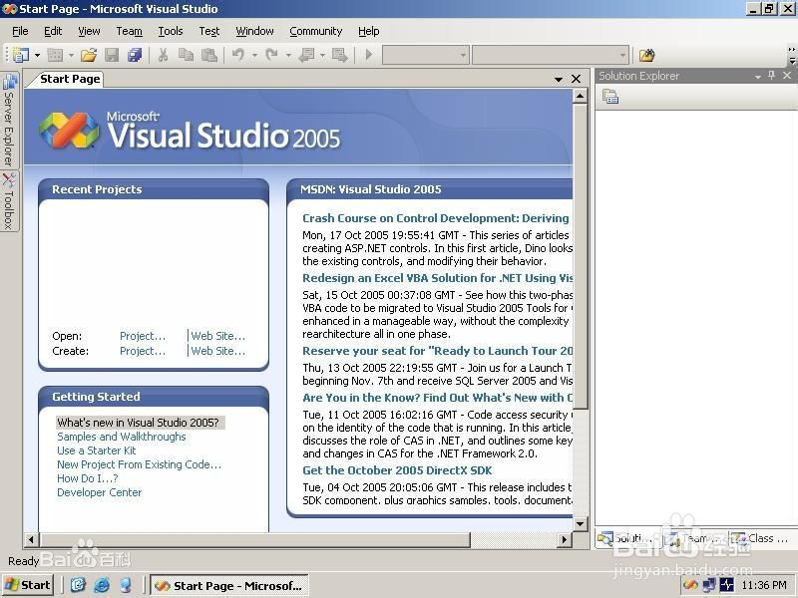The height and width of the screenshot is (598, 798).
Task: Open What's new in Visual Studio 2005
Action: coord(138,423)
